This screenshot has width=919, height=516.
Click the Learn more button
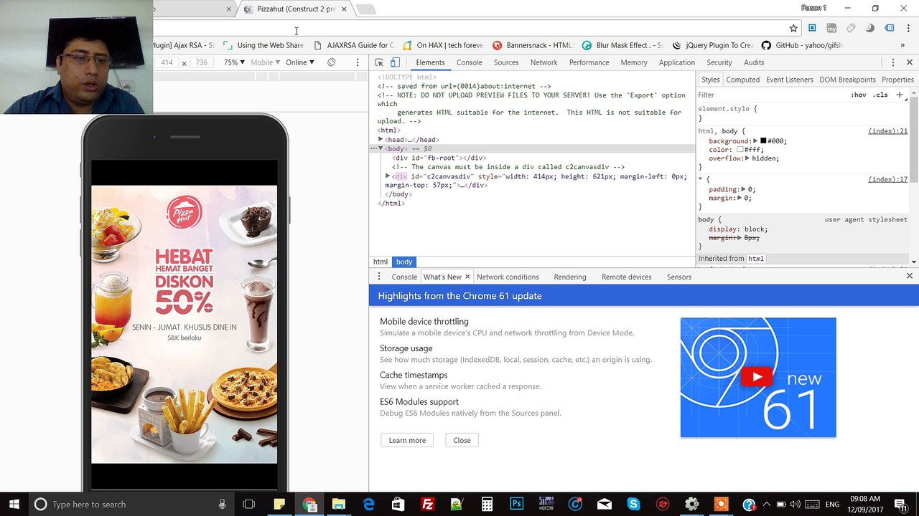click(x=407, y=440)
